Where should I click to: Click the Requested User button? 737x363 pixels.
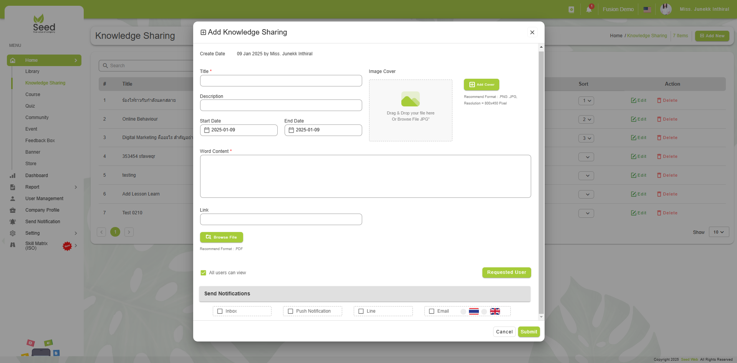506,272
